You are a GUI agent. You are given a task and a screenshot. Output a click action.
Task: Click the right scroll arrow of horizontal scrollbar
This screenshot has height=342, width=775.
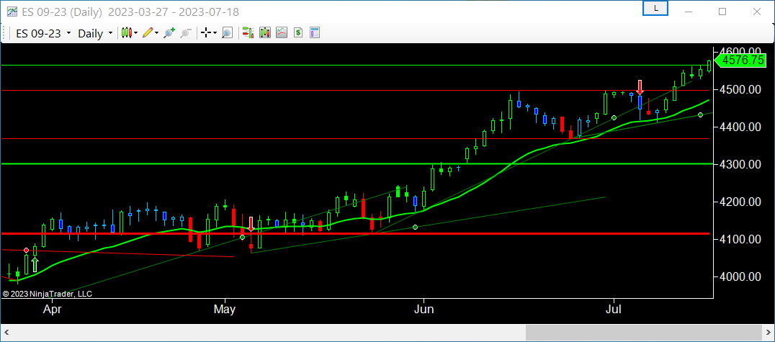click(x=768, y=332)
